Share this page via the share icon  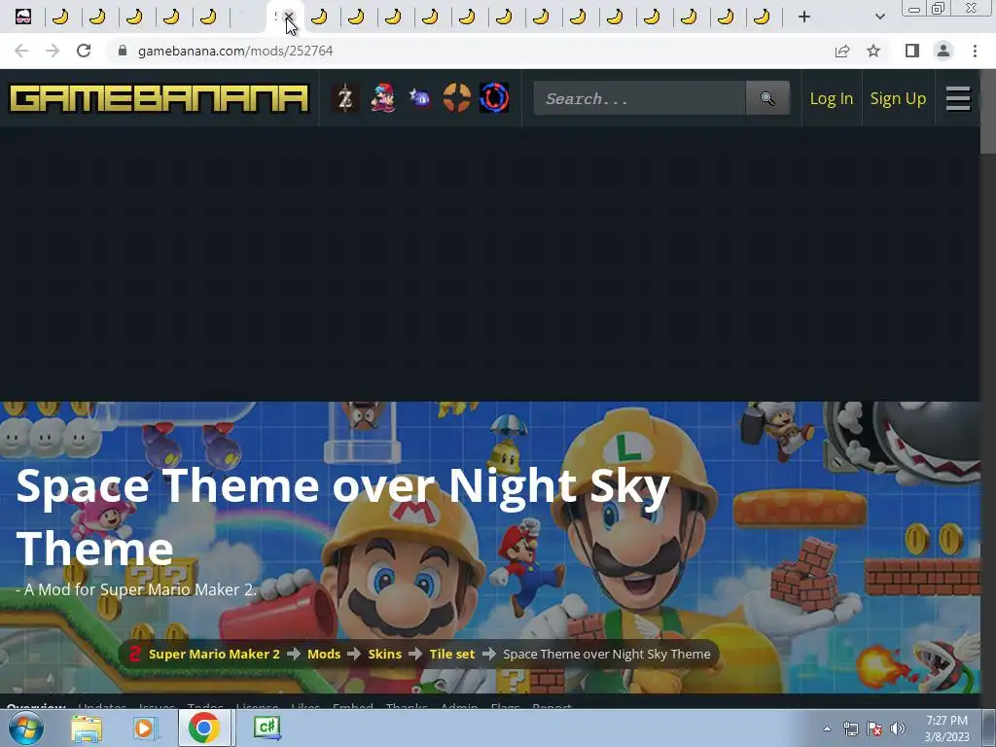(x=842, y=51)
